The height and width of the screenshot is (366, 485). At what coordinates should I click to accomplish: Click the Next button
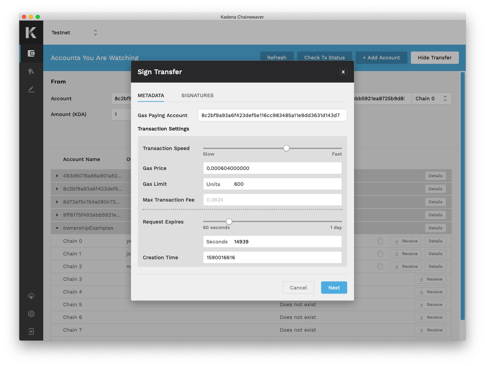tap(334, 288)
